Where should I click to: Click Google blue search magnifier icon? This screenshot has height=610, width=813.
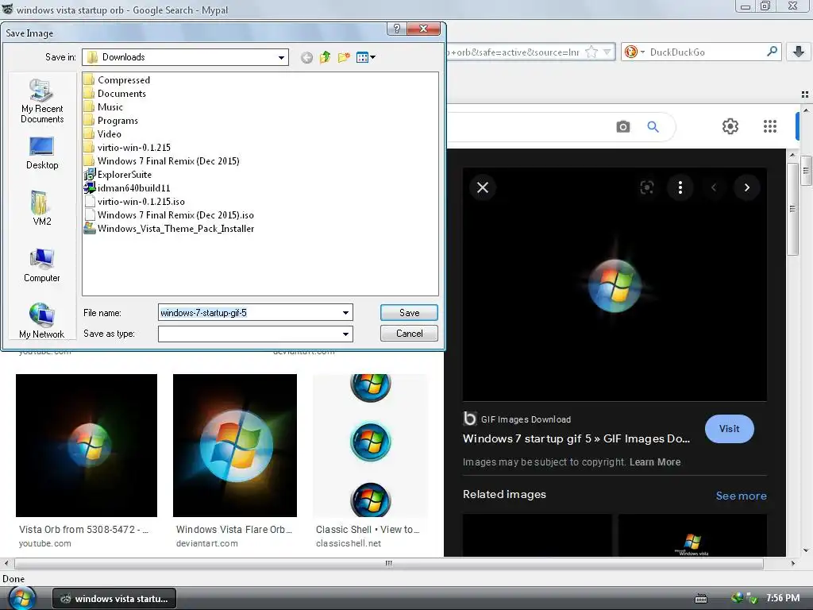point(653,126)
